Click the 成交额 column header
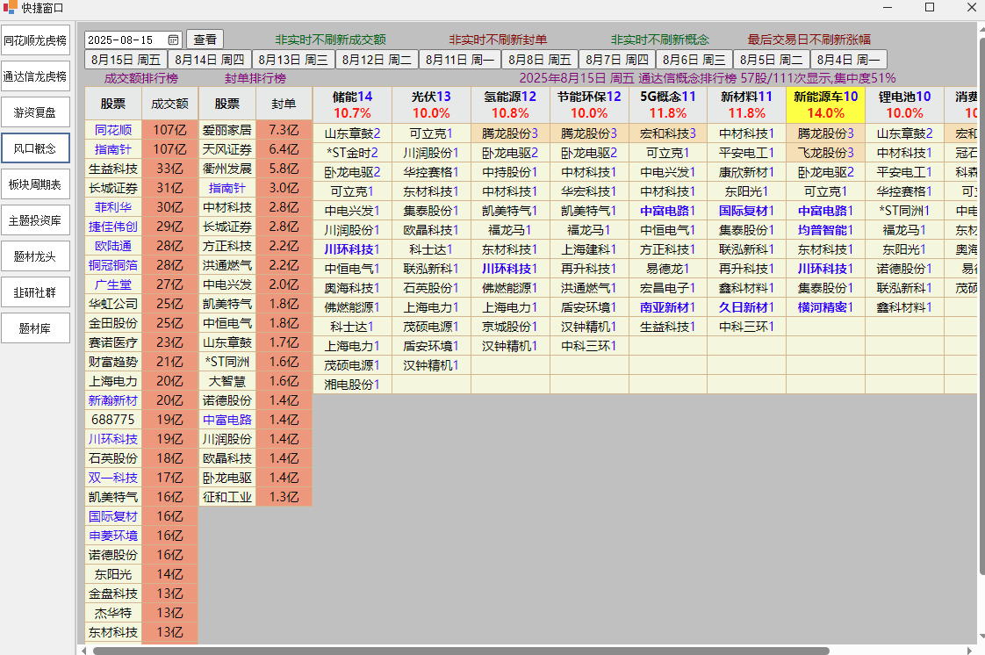Image resolution: width=985 pixels, height=655 pixels. (170, 104)
